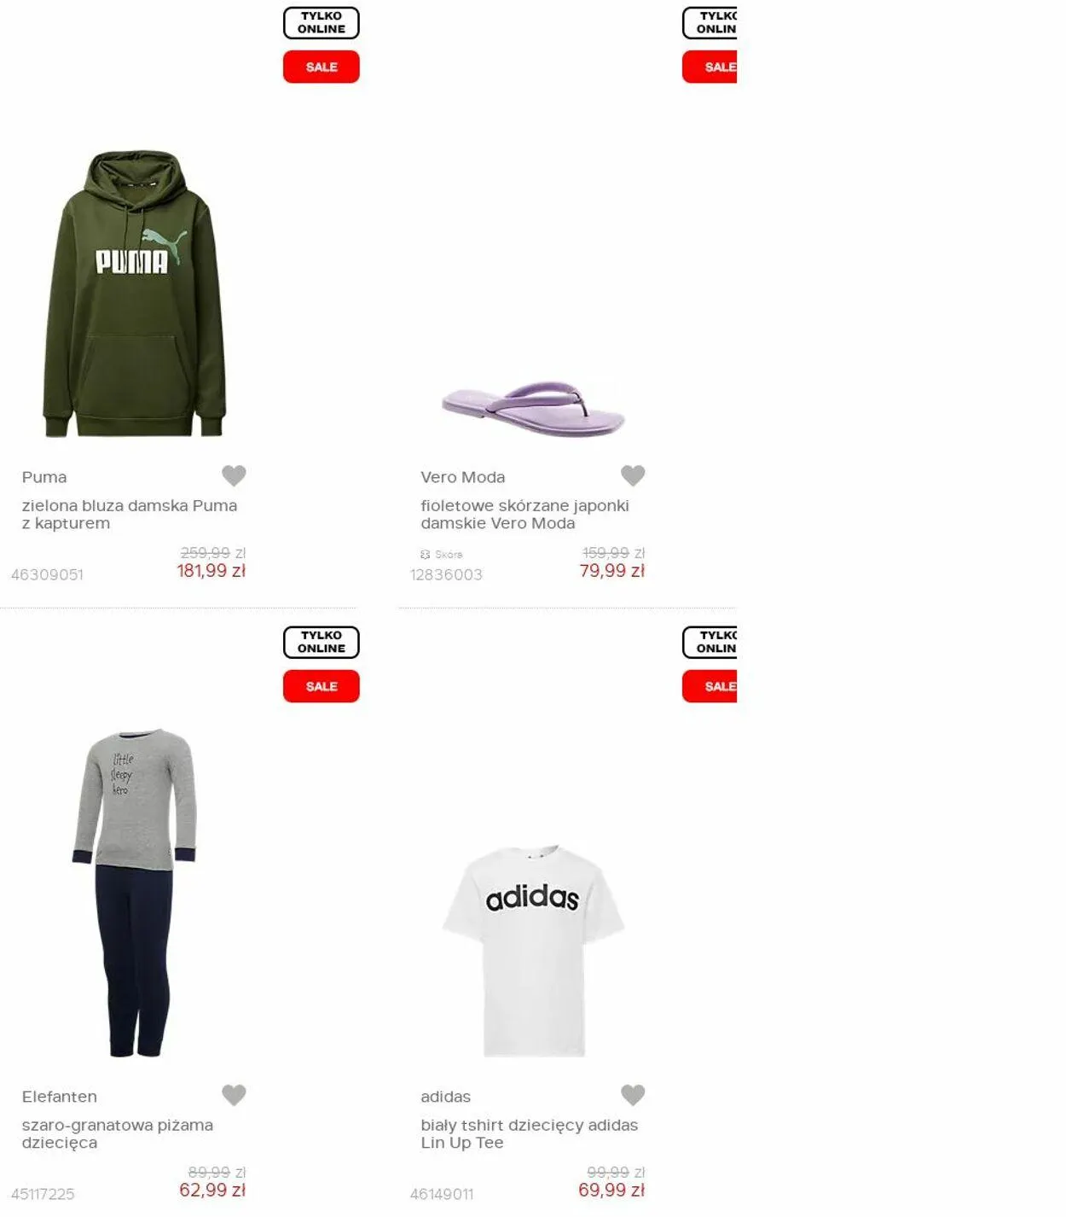The width and height of the screenshot is (1066, 1217).
Task: Open the white adidas tshirt image
Action: pos(533,951)
